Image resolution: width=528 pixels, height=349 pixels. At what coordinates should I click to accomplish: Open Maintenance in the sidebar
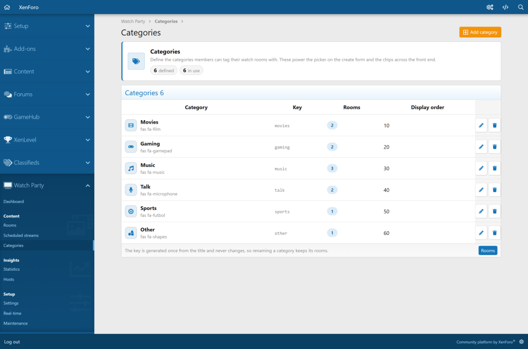click(x=15, y=323)
